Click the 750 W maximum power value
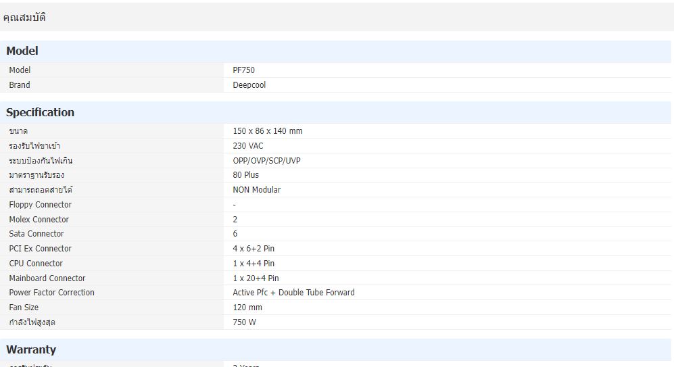Viewport: 674px width, 367px height. pyautogui.click(x=244, y=322)
